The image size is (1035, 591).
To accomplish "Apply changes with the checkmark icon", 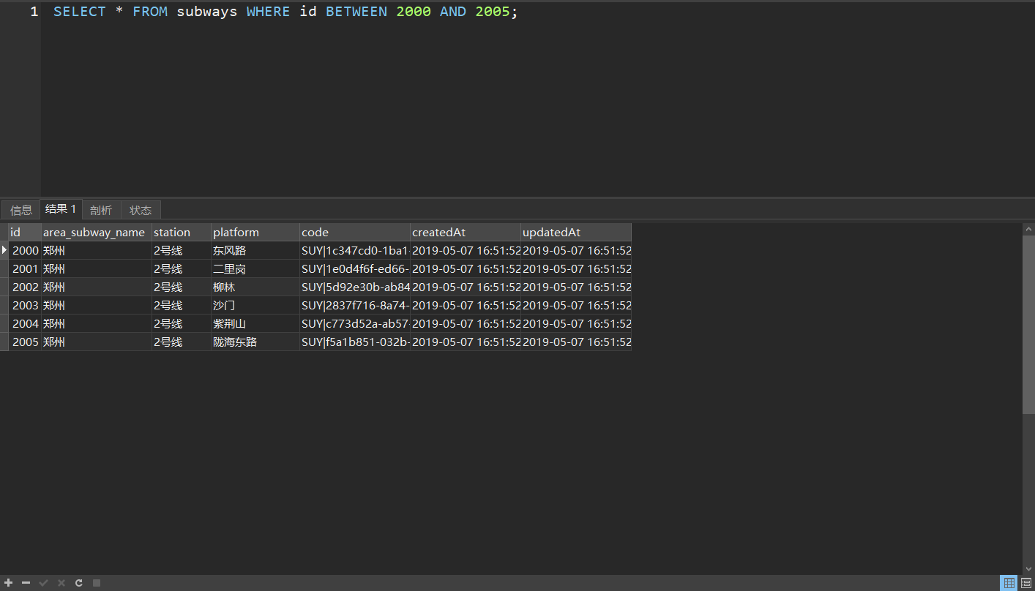I will tap(44, 583).
